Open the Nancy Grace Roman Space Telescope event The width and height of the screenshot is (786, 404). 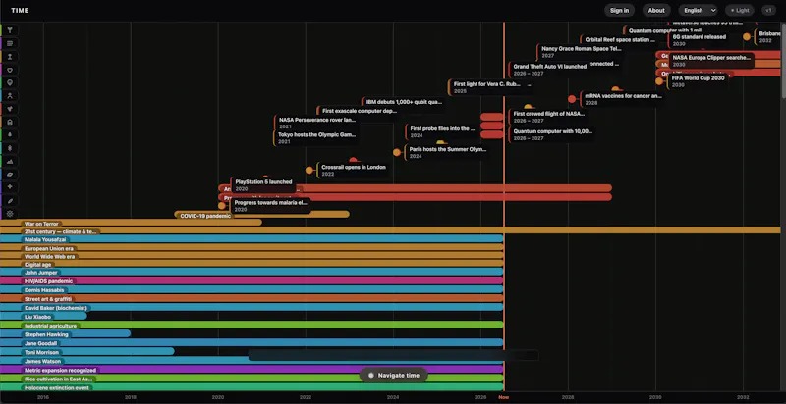point(581,52)
